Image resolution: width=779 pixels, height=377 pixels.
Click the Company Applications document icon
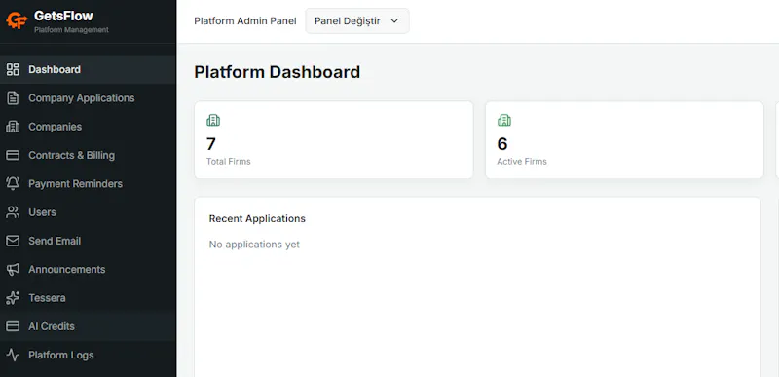(13, 98)
